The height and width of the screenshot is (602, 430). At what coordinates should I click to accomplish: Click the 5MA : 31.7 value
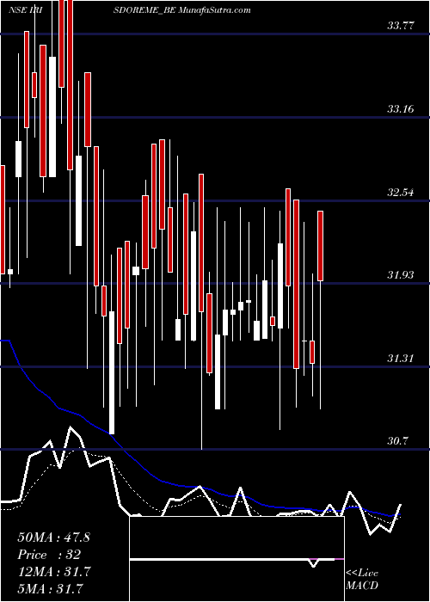click(x=50, y=588)
